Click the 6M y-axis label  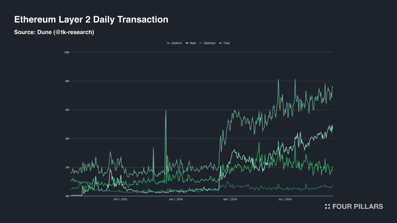(x=67, y=110)
